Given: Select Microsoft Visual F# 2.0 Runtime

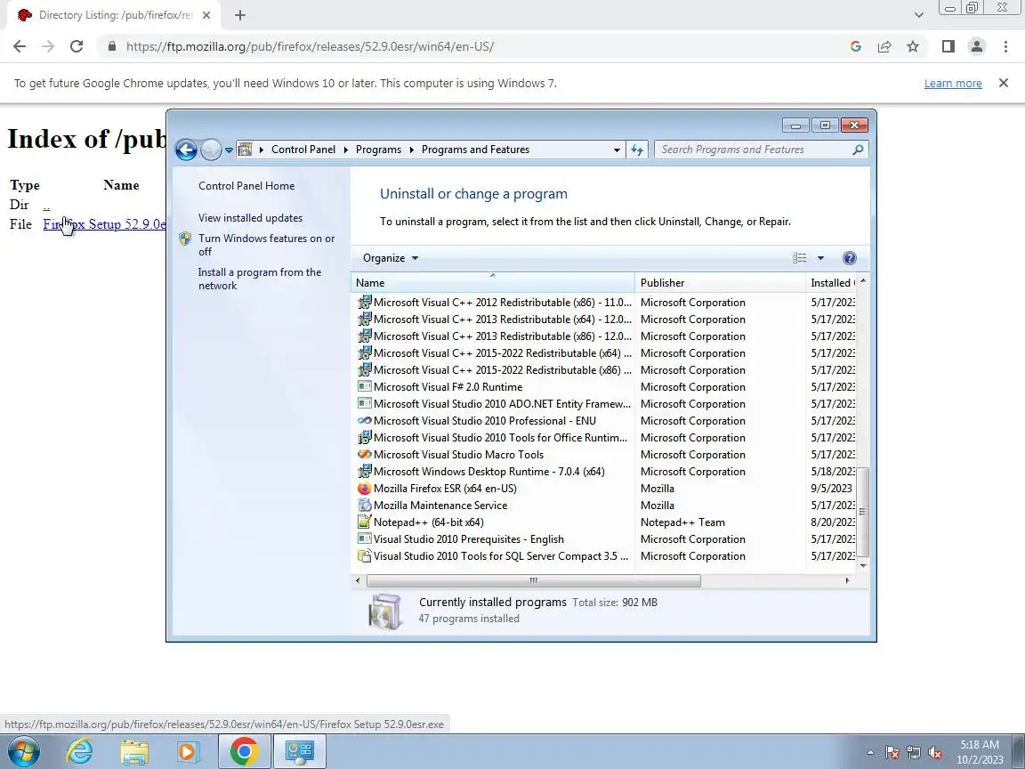Looking at the screenshot, I should click(x=448, y=387).
